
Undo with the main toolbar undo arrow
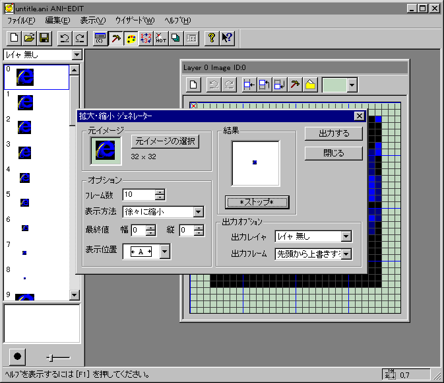[x=65, y=38]
